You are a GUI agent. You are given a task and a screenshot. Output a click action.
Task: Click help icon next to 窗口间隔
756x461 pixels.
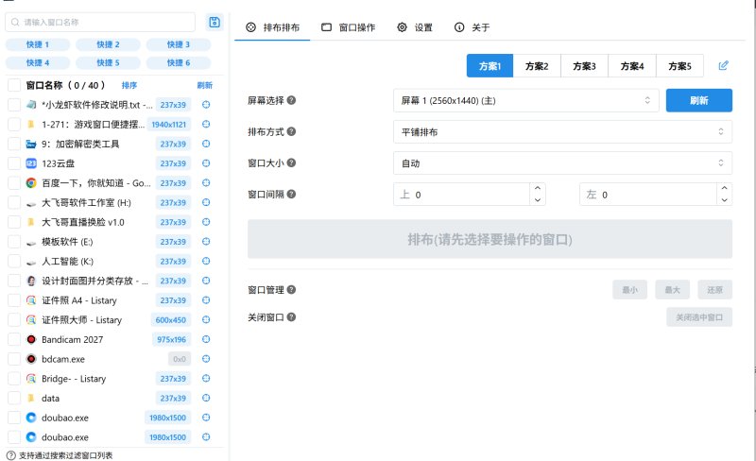click(291, 195)
